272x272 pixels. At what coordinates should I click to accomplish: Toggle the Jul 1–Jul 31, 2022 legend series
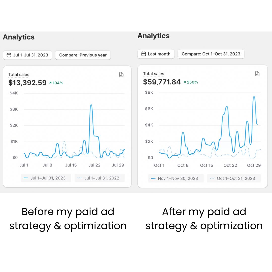(x=99, y=178)
